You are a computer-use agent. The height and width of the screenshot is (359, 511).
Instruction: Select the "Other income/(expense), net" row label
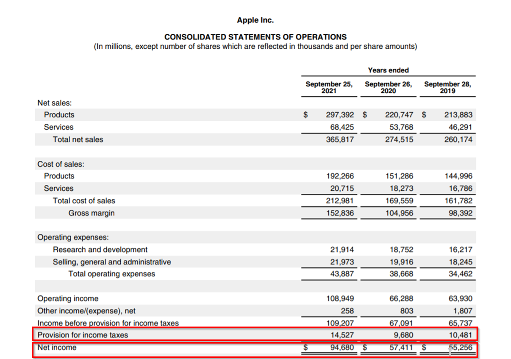(86, 311)
